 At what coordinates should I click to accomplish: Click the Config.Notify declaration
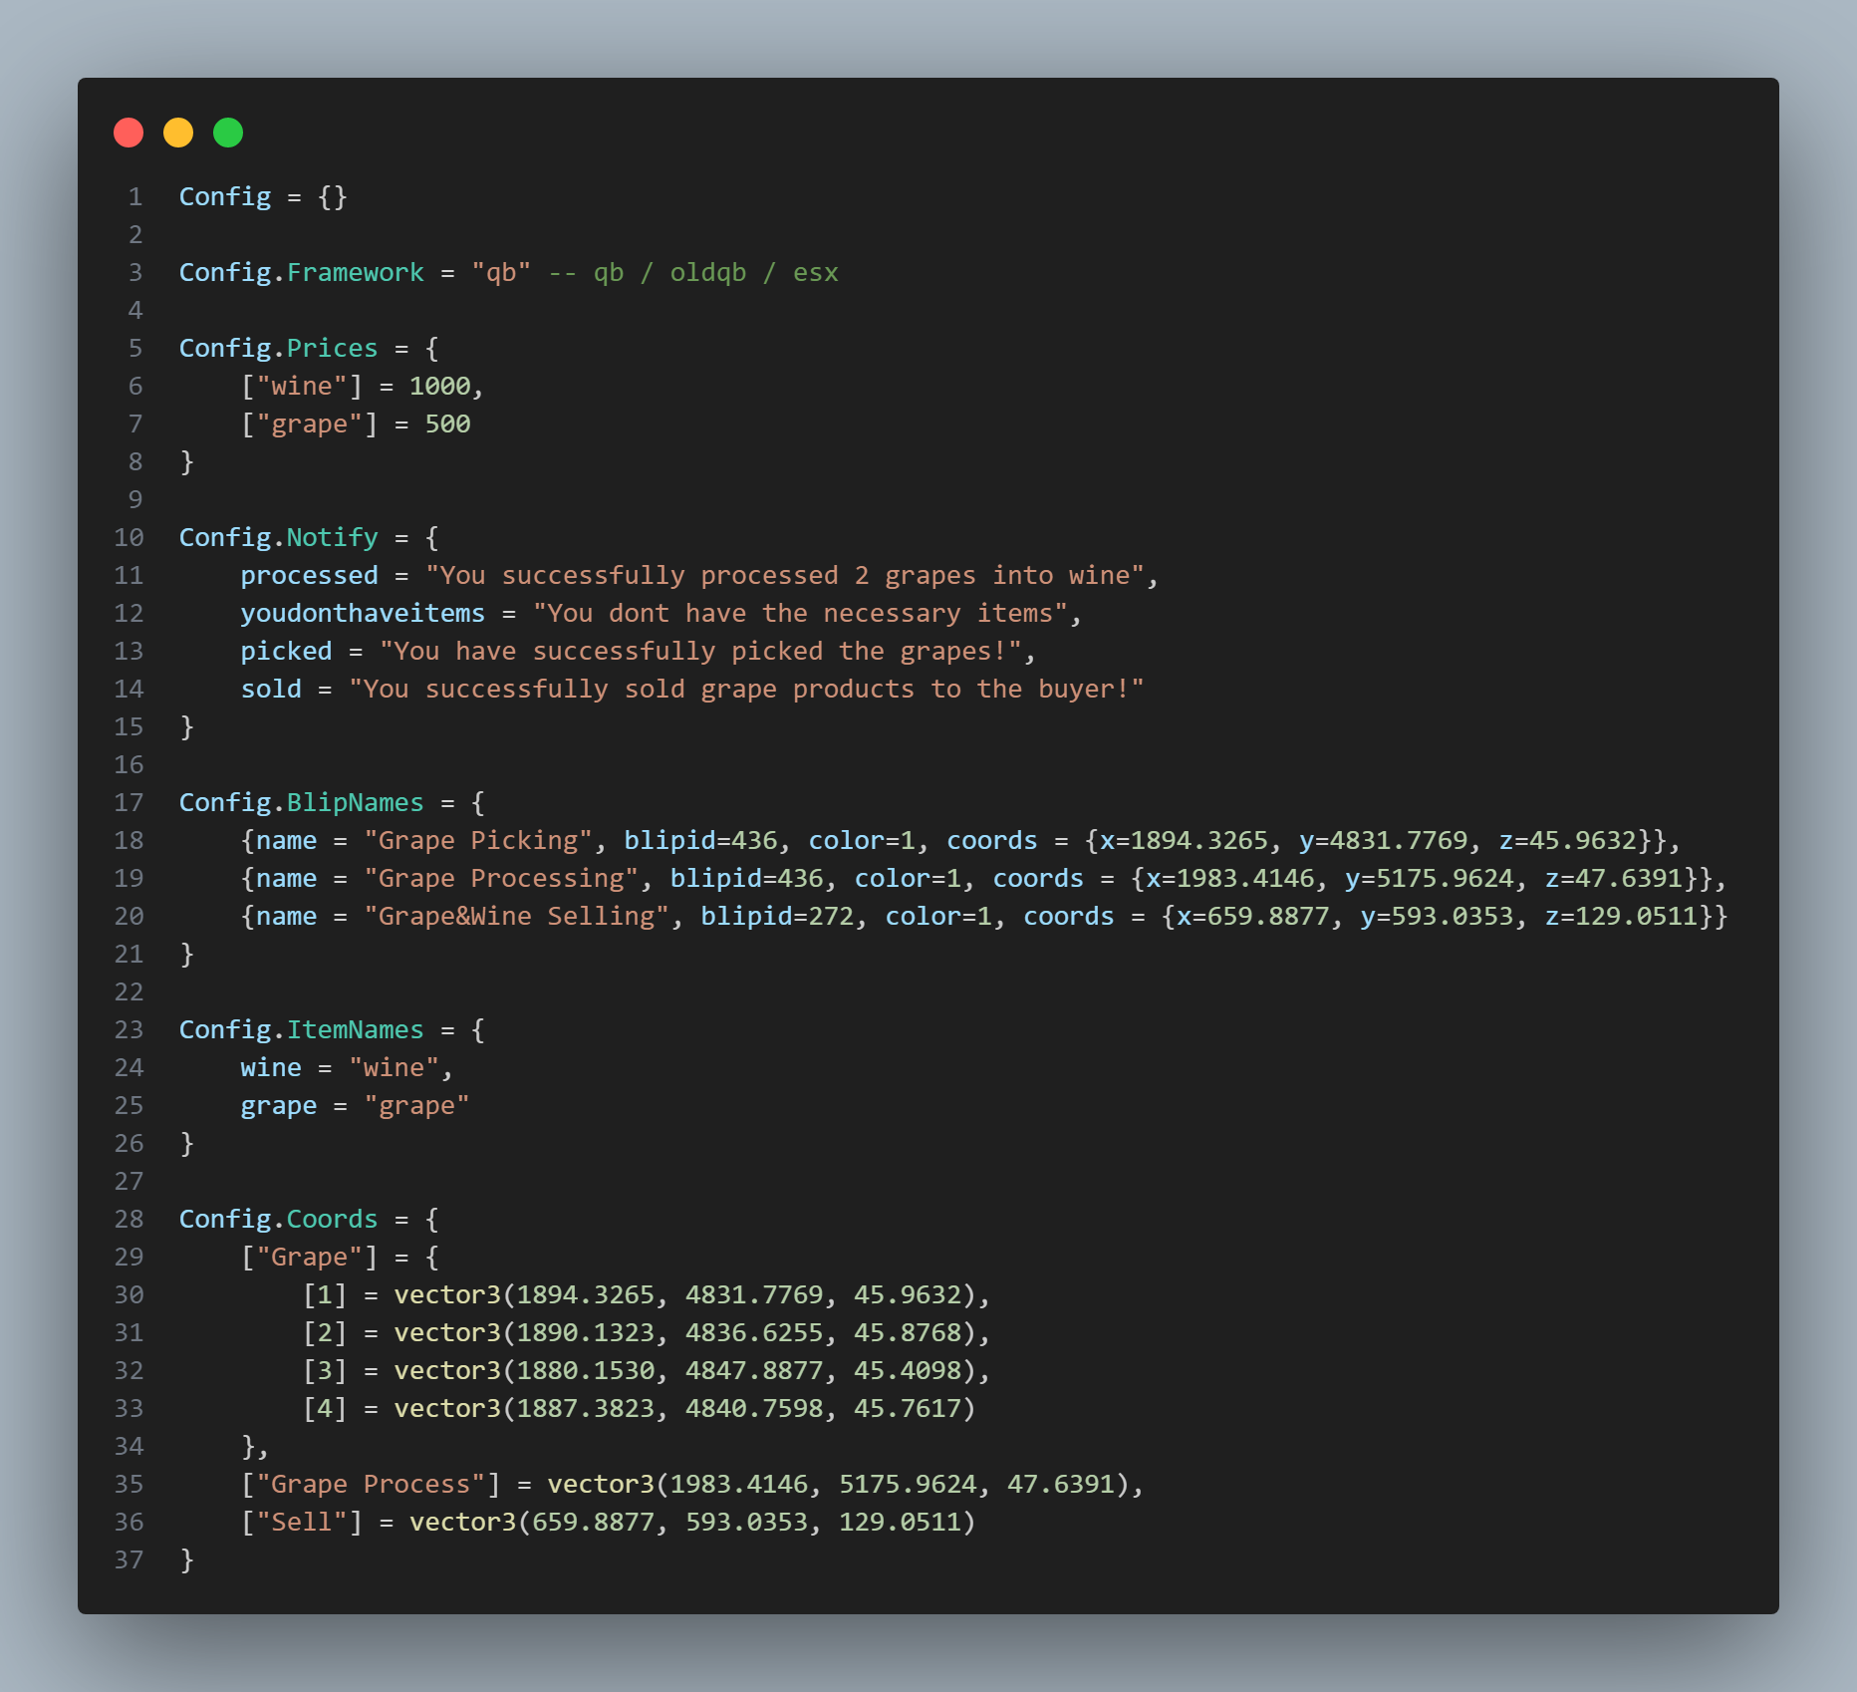pyautogui.click(x=279, y=538)
